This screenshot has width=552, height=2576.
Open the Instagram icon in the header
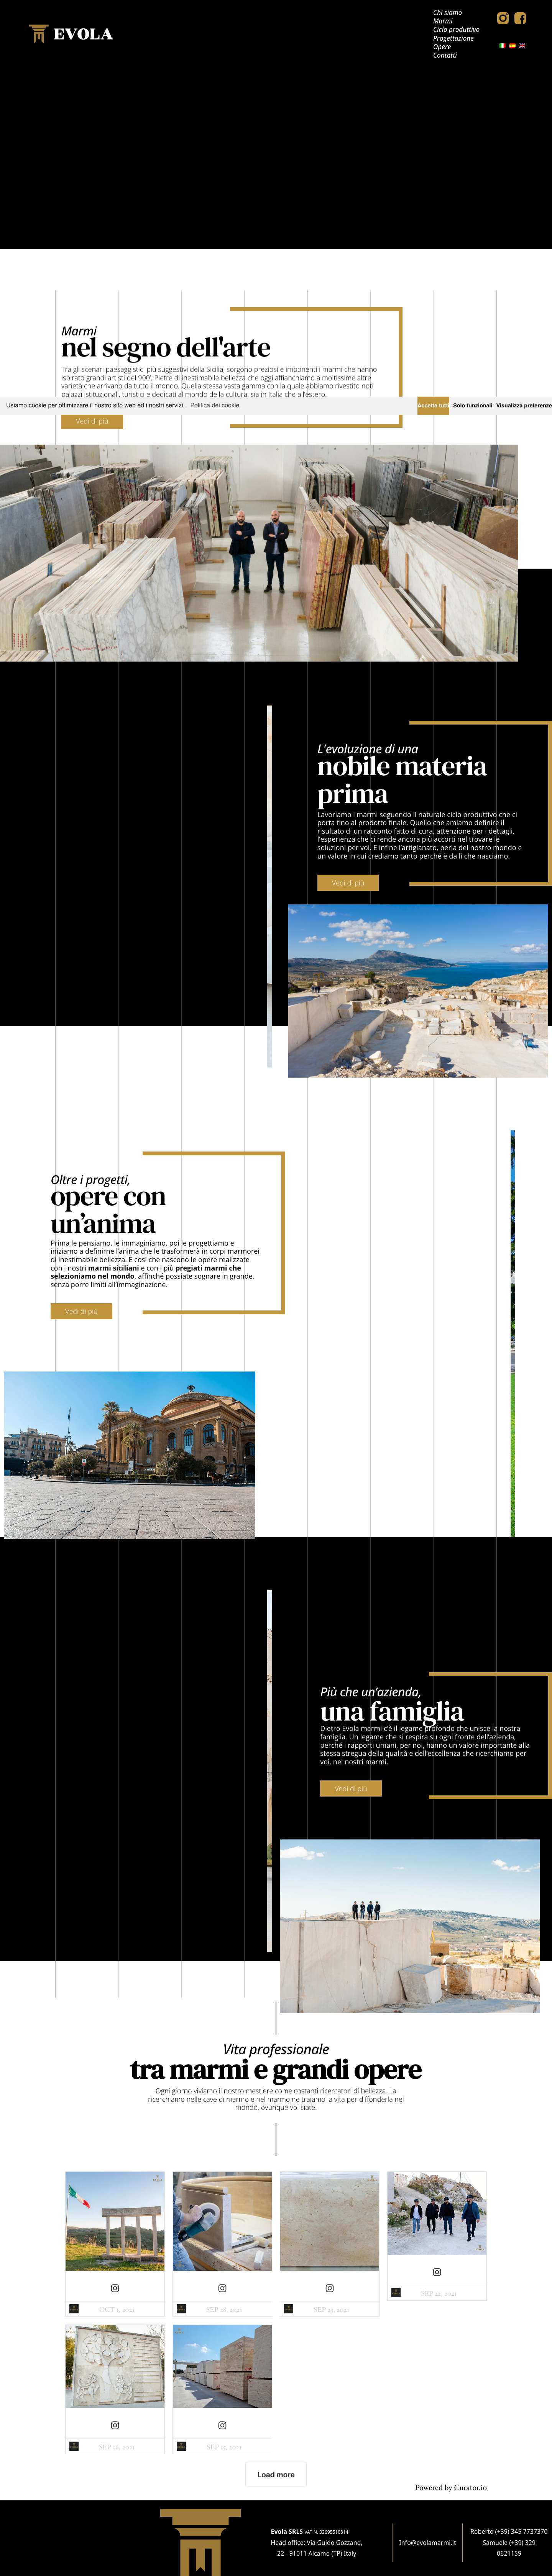click(503, 18)
